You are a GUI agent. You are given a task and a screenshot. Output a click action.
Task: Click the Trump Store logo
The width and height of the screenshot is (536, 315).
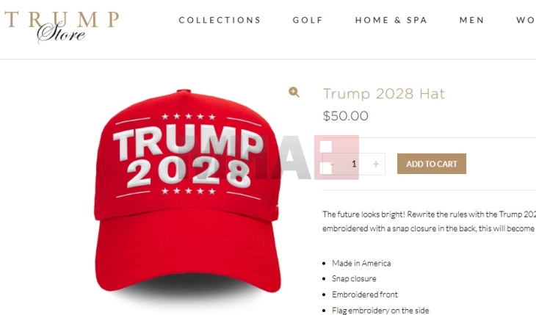click(62, 26)
